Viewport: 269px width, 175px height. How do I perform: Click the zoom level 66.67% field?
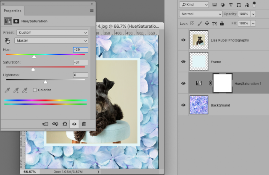30,172
